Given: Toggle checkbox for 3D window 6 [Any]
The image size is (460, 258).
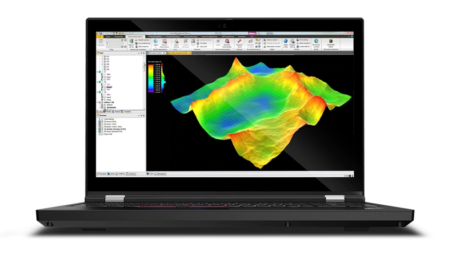Looking at the screenshot, I should pyautogui.click(x=102, y=122).
